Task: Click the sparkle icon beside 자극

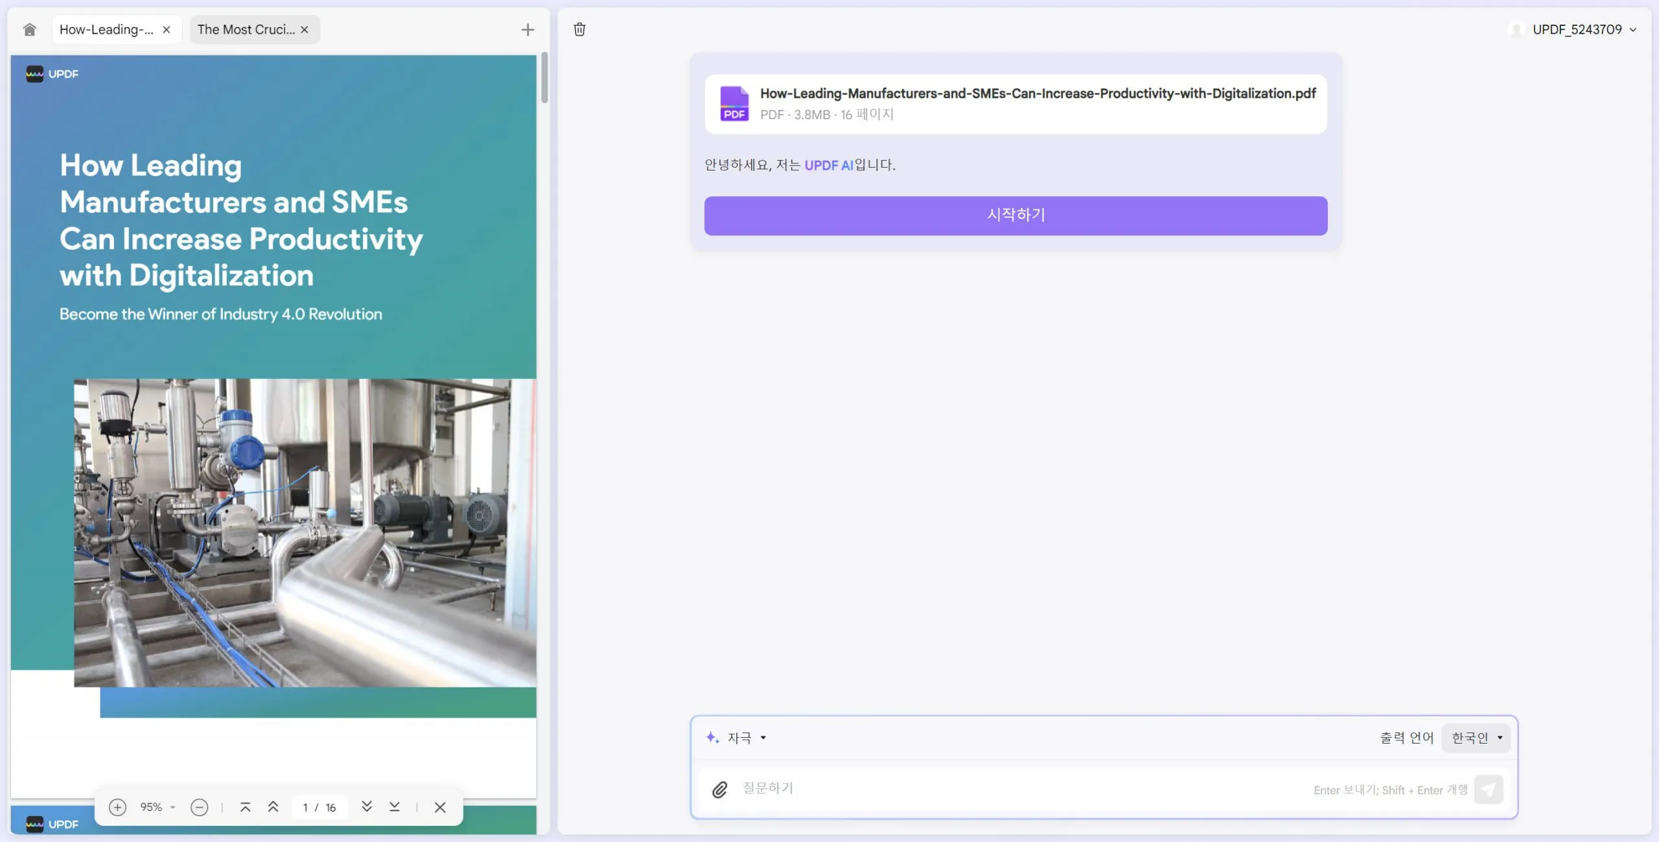Action: pyautogui.click(x=712, y=738)
